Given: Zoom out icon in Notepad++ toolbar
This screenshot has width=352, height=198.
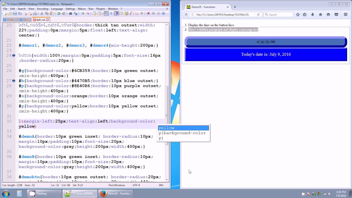Looking at the screenshot, I should 88,13.
